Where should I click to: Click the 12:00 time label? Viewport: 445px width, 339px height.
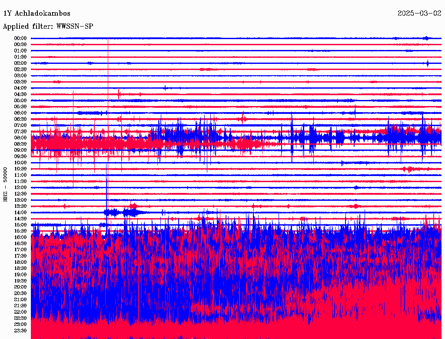click(x=20, y=188)
